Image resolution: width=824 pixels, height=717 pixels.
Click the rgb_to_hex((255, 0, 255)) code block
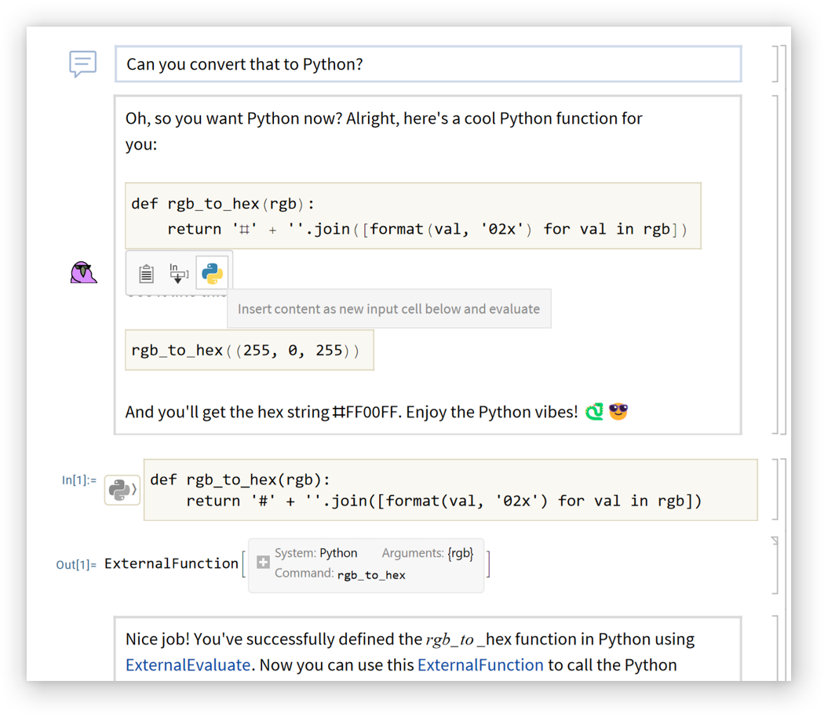pyautogui.click(x=249, y=350)
